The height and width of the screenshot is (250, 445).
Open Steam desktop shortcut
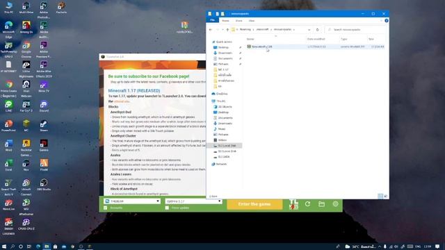[x=44, y=126]
